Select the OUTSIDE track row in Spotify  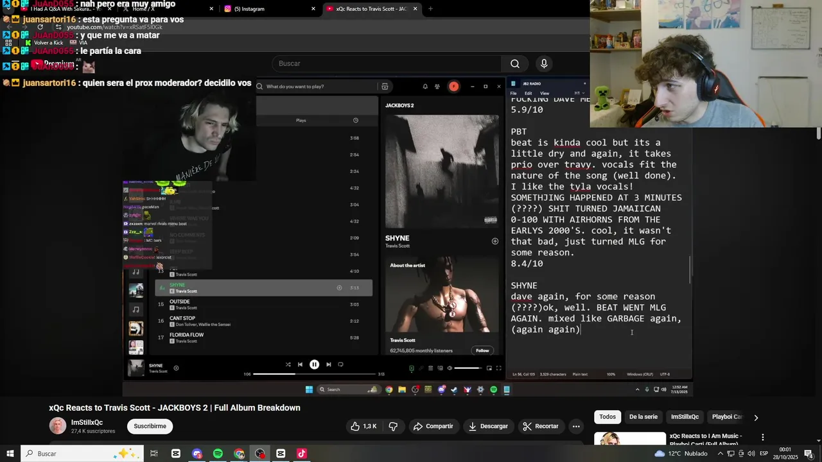click(x=263, y=304)
